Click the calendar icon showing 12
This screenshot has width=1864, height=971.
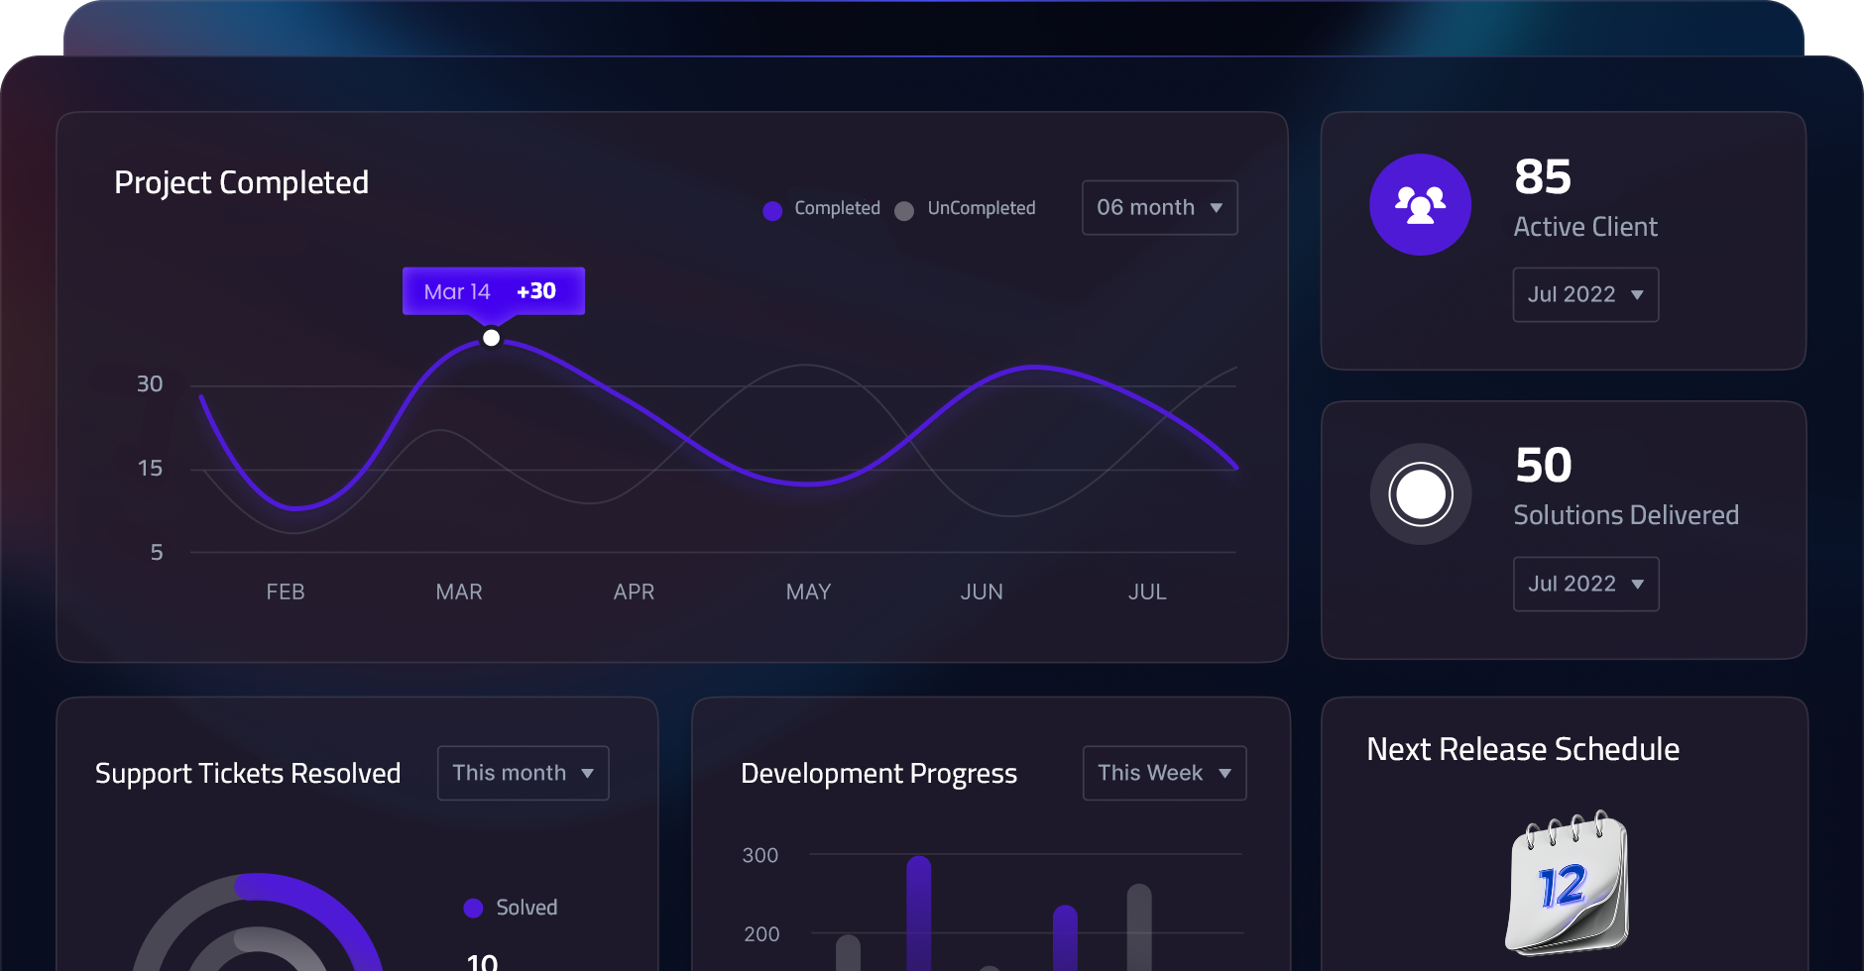pos(1567,883)
